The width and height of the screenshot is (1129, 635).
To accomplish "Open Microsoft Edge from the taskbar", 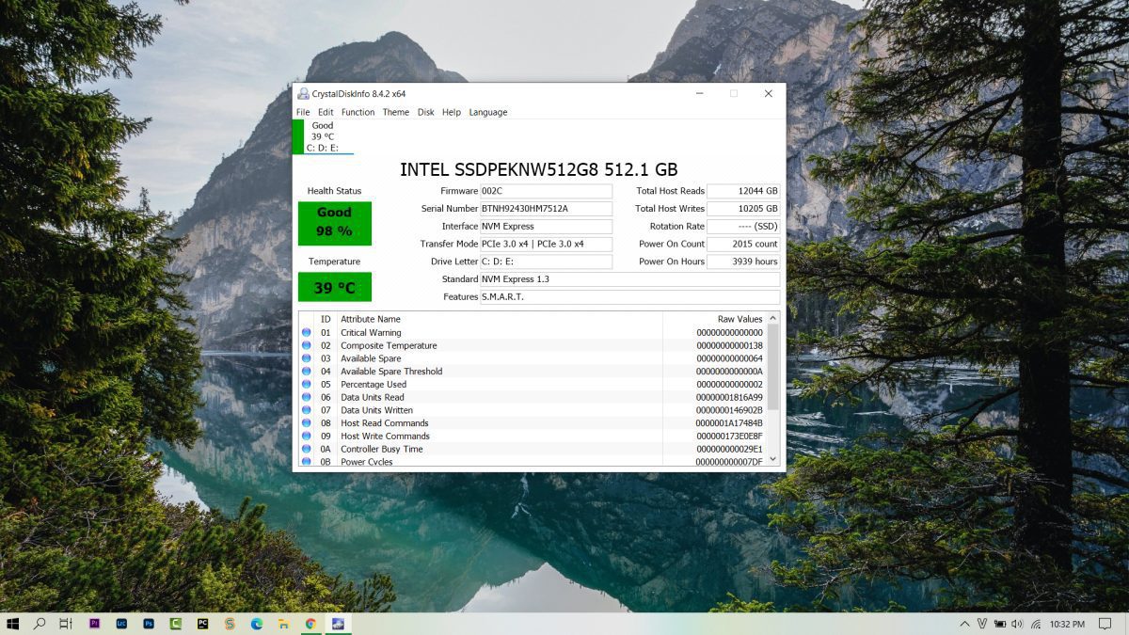I will click(257, 624).
